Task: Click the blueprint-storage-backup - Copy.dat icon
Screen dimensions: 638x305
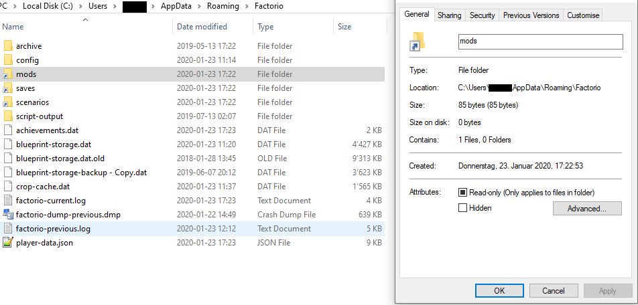Action: (x=8, y=173)
